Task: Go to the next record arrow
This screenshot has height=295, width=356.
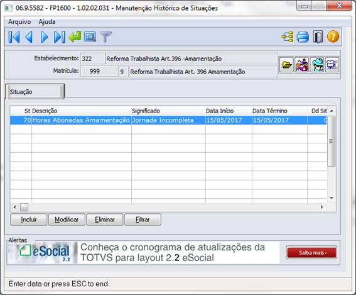Action: pyautogui.click(x=45, y=37)
